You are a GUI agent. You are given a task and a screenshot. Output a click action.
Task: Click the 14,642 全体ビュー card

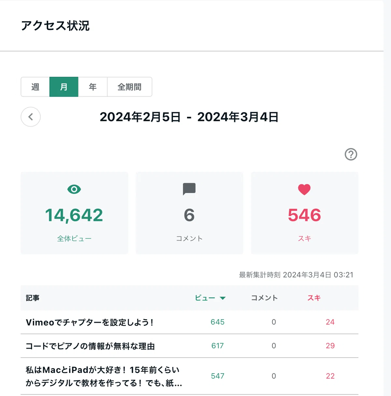click(74, 213)
